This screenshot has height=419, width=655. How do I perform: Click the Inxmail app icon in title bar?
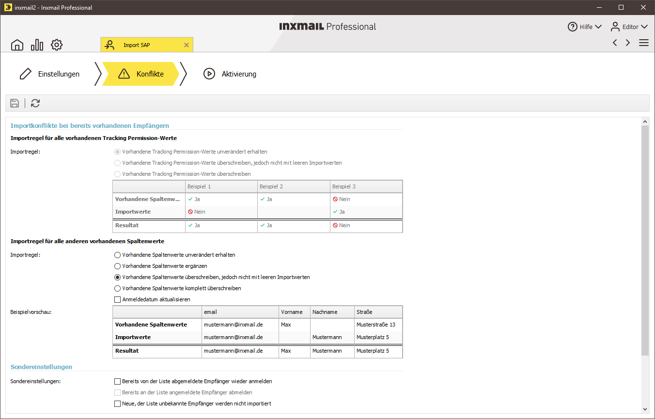[x=7, y=7]
